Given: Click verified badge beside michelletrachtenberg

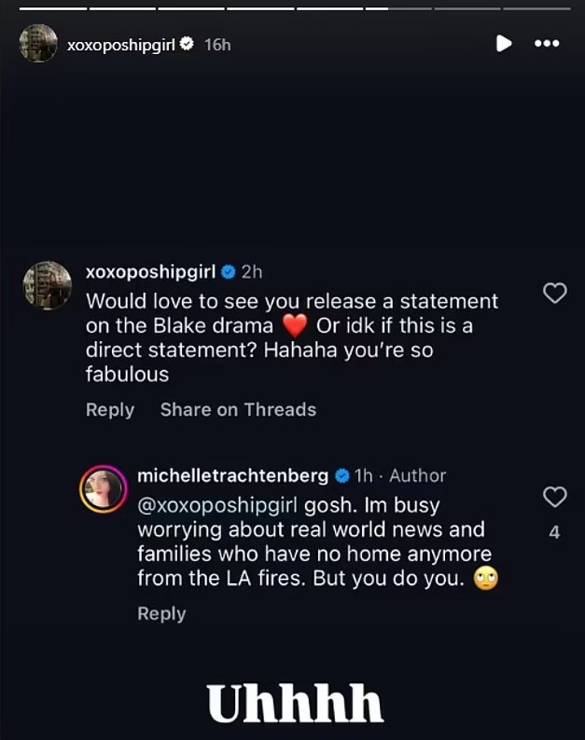Looking at the screenshot, I should (x=341, y=475).
